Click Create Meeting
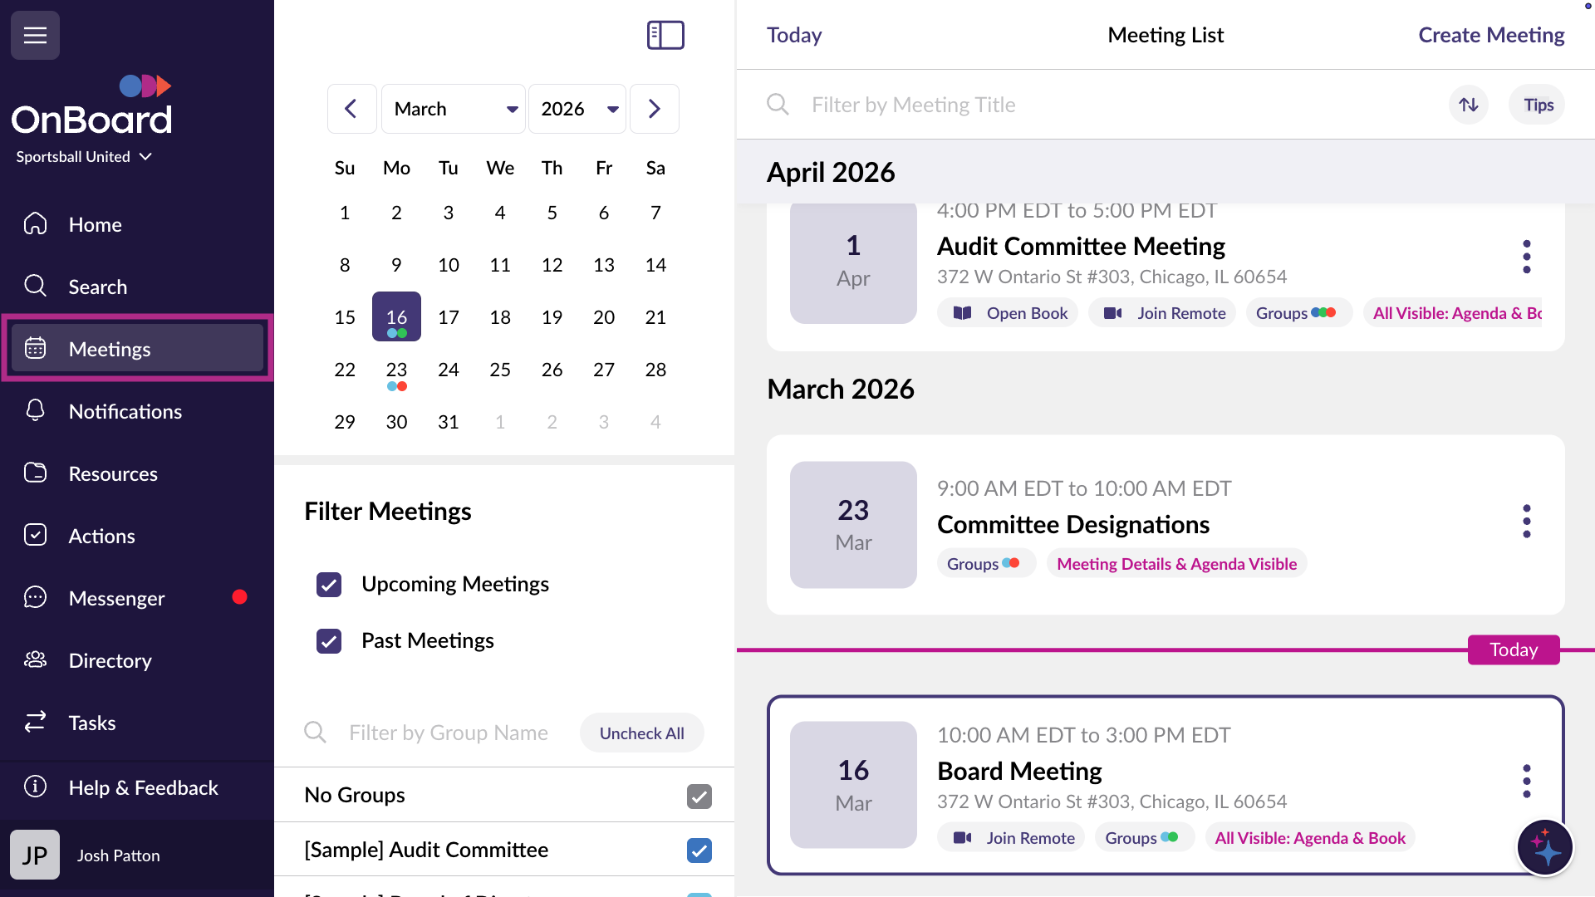 click(1491, 35)
